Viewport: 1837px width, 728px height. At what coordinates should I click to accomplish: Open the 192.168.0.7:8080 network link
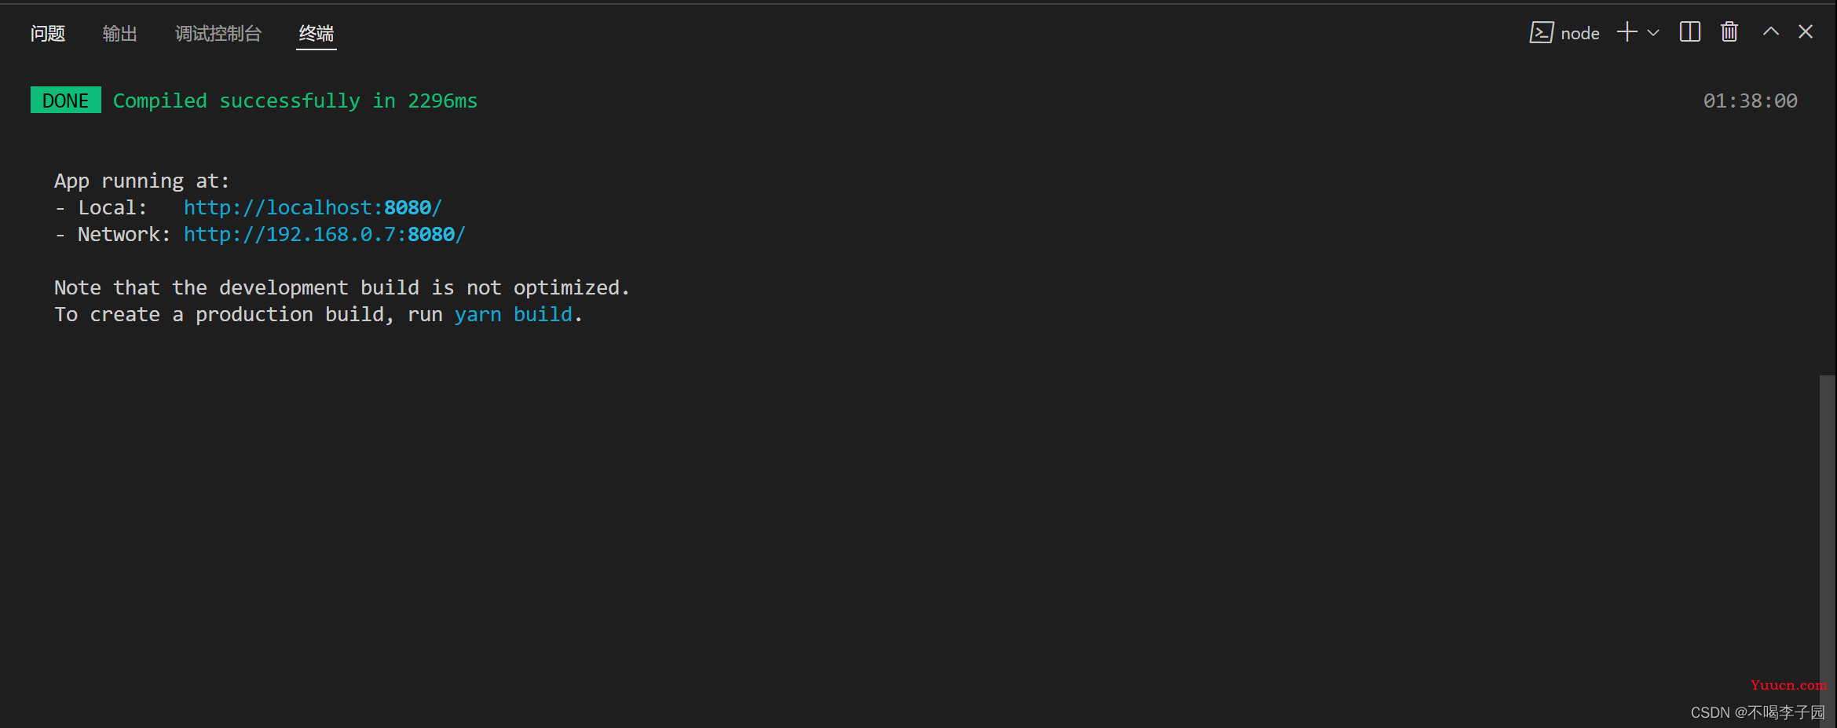(x=324, y=234)
